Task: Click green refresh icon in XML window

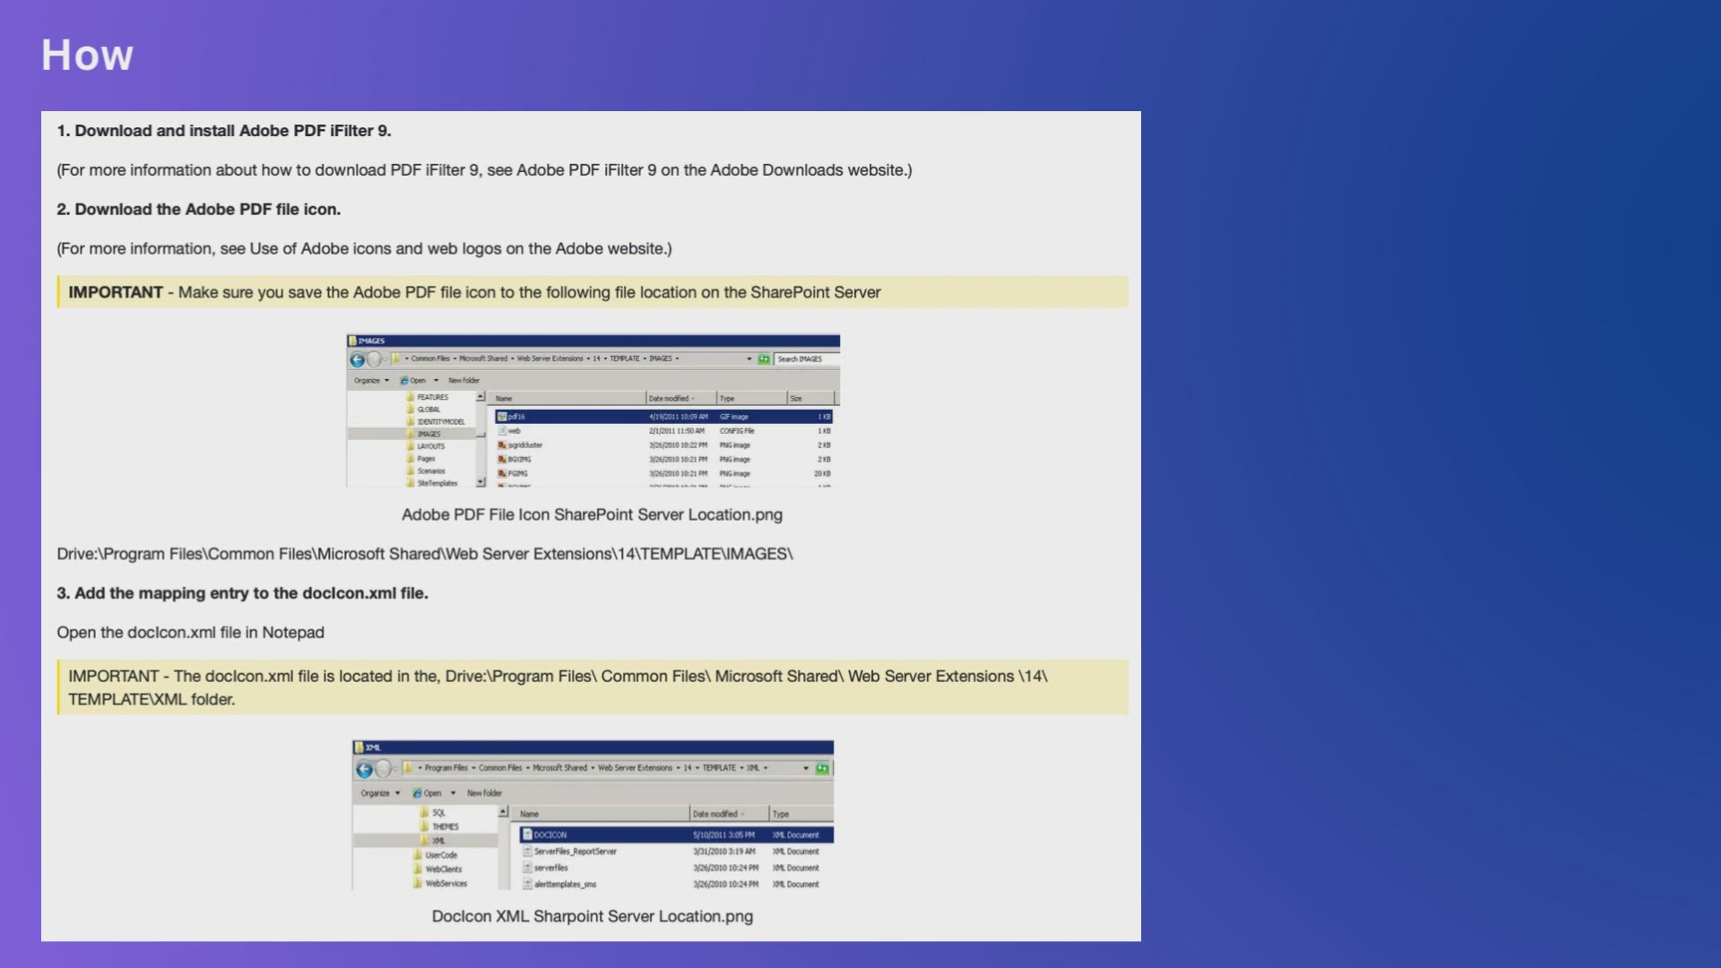Action: [822, 769]
